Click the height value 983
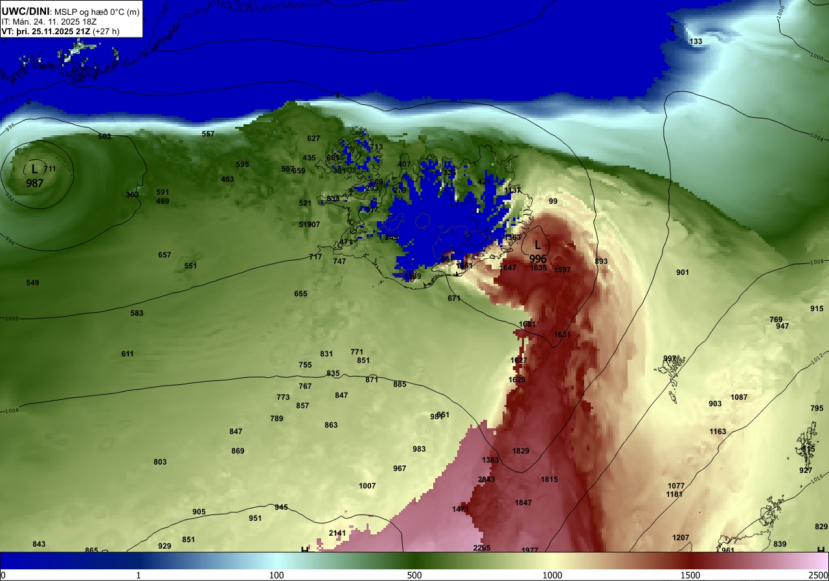 [x=419, y=449]
